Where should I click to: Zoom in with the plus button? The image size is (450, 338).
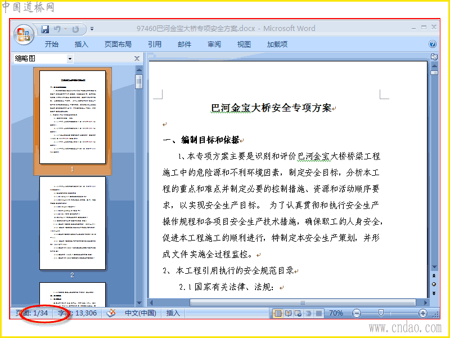click(423, 313)
